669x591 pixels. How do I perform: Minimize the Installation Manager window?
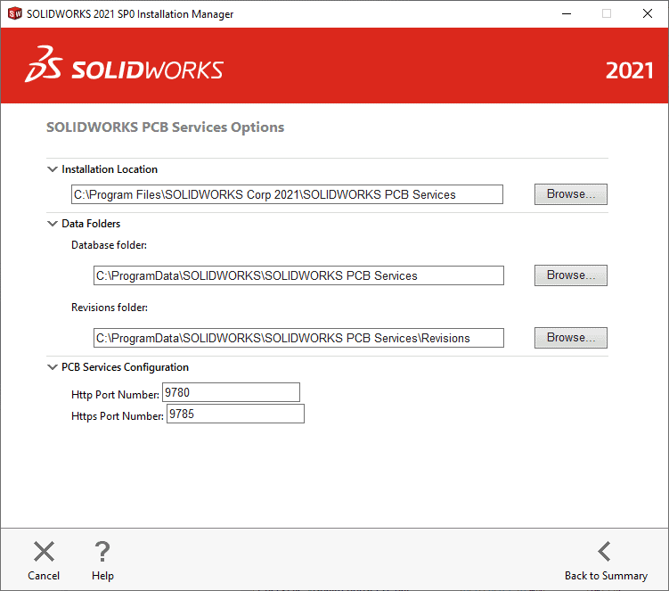567,13
